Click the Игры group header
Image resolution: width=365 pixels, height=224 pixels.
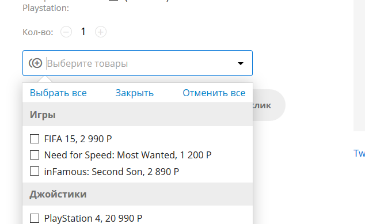pos(138,115)
